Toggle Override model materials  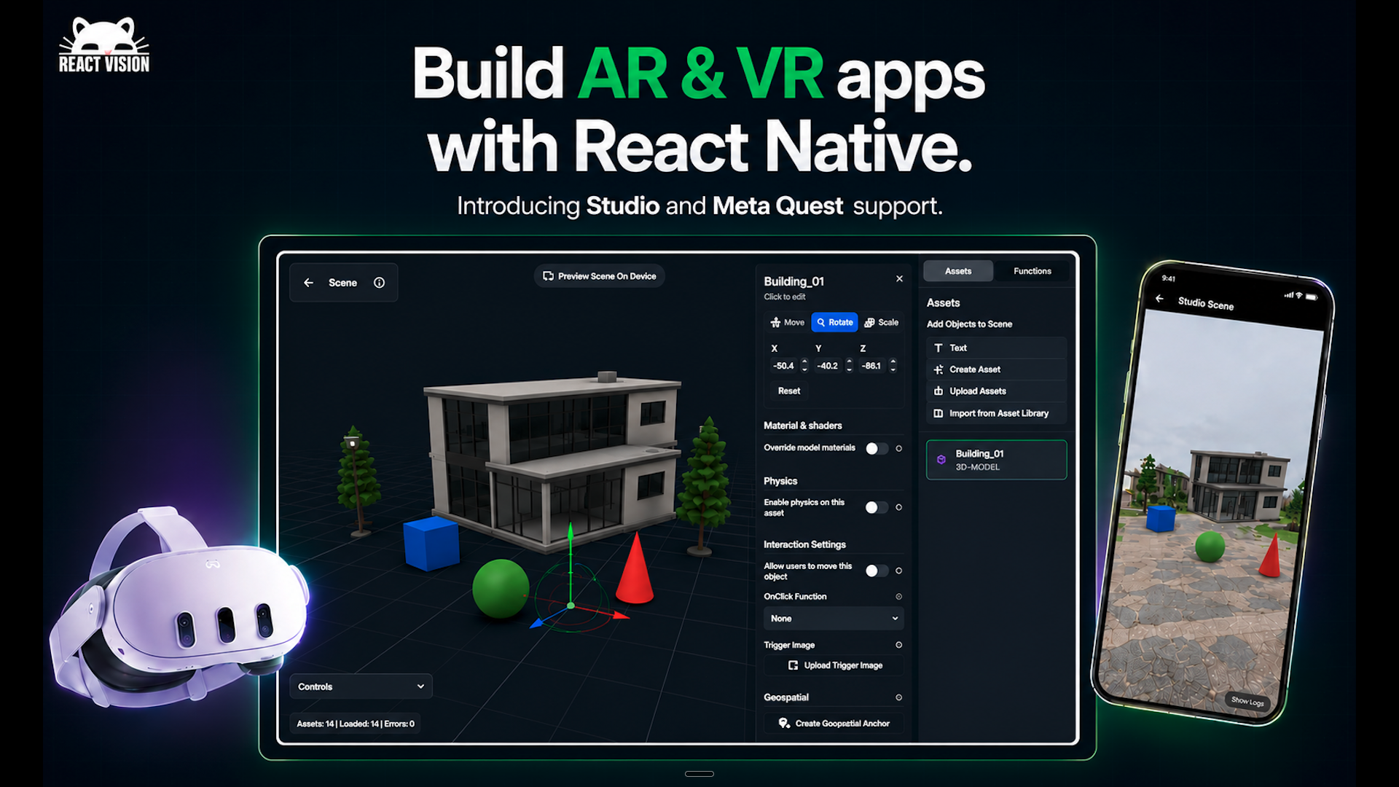click(877, 449)
